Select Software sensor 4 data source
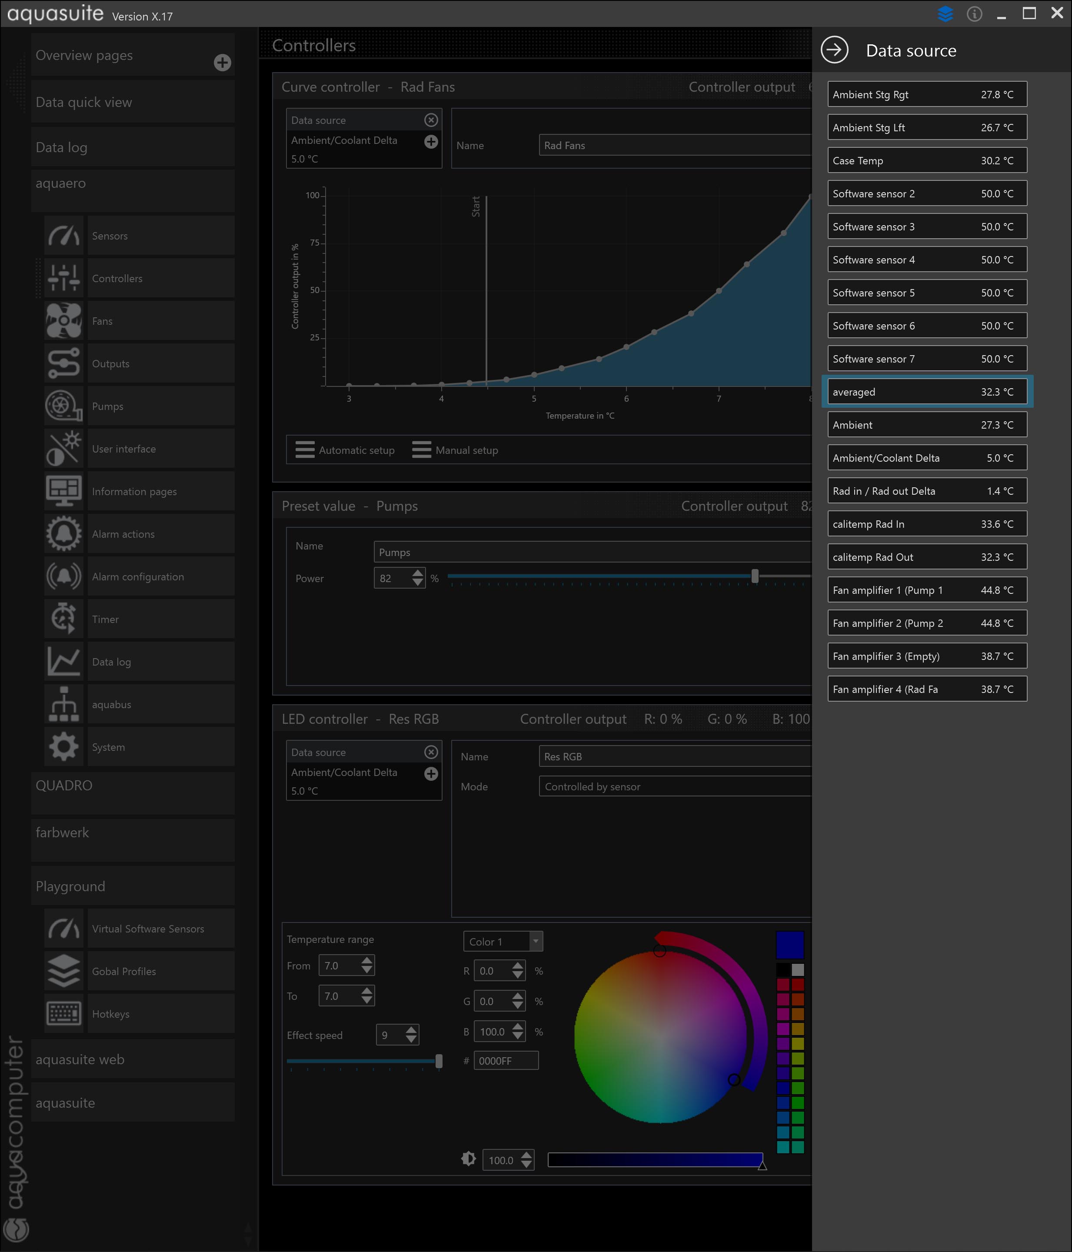Viewport: 1072px width, 1252px height. 927,259
